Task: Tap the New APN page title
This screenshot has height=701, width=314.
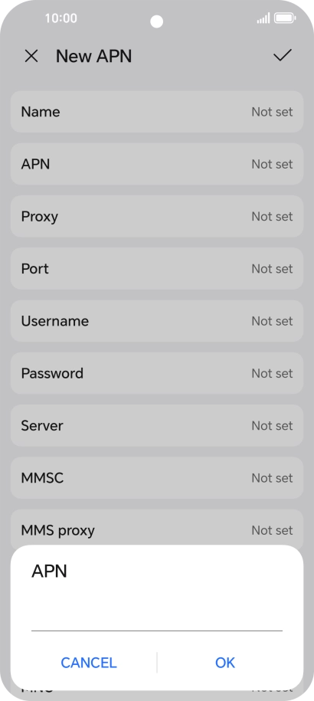Action: pos(93,57)
